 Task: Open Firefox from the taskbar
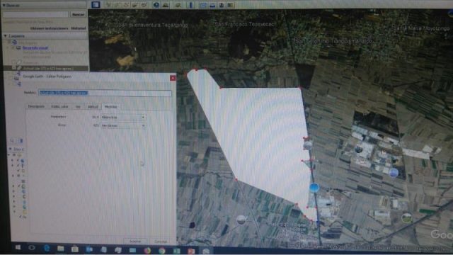point(147,250)
